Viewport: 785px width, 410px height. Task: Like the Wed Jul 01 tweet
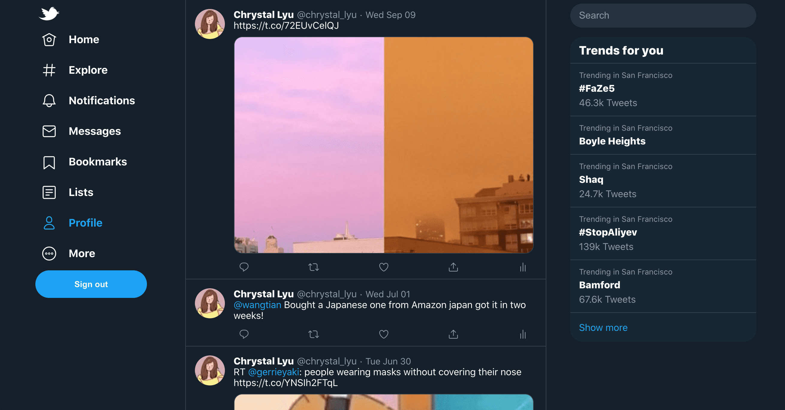click(x=384, y=334)
